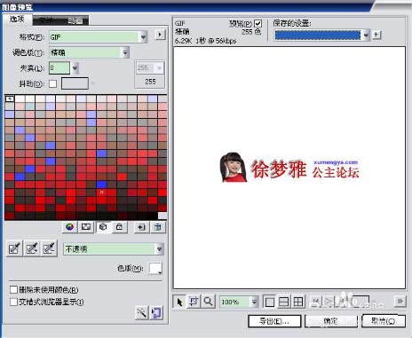Switch to single preview window layout

pos(269,302)
